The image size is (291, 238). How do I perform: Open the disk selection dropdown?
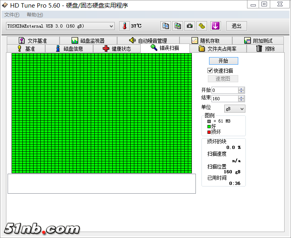tap(60, 26)
